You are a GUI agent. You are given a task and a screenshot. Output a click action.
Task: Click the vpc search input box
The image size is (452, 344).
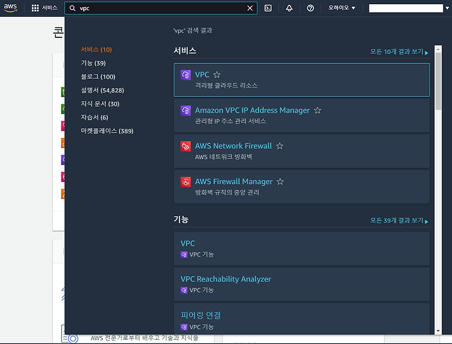coord(161,8)
